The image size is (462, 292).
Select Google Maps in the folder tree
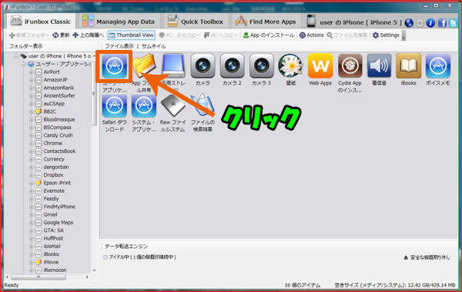point(59,223)
